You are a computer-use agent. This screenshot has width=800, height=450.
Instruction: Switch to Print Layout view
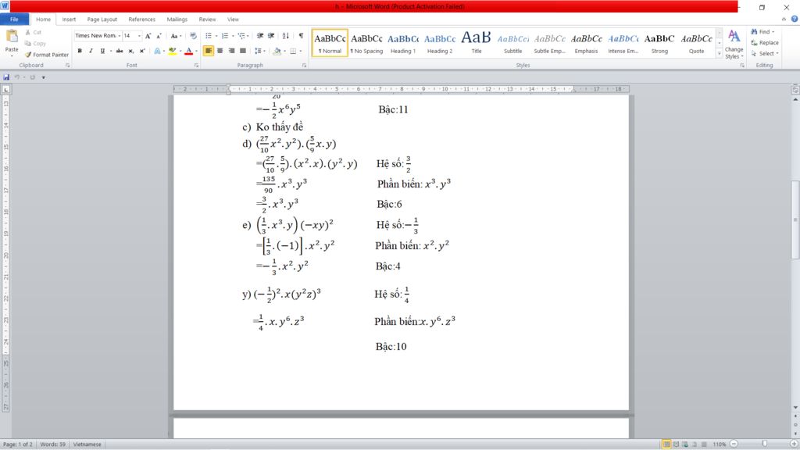pyautogui.click(x=666, y=445)
